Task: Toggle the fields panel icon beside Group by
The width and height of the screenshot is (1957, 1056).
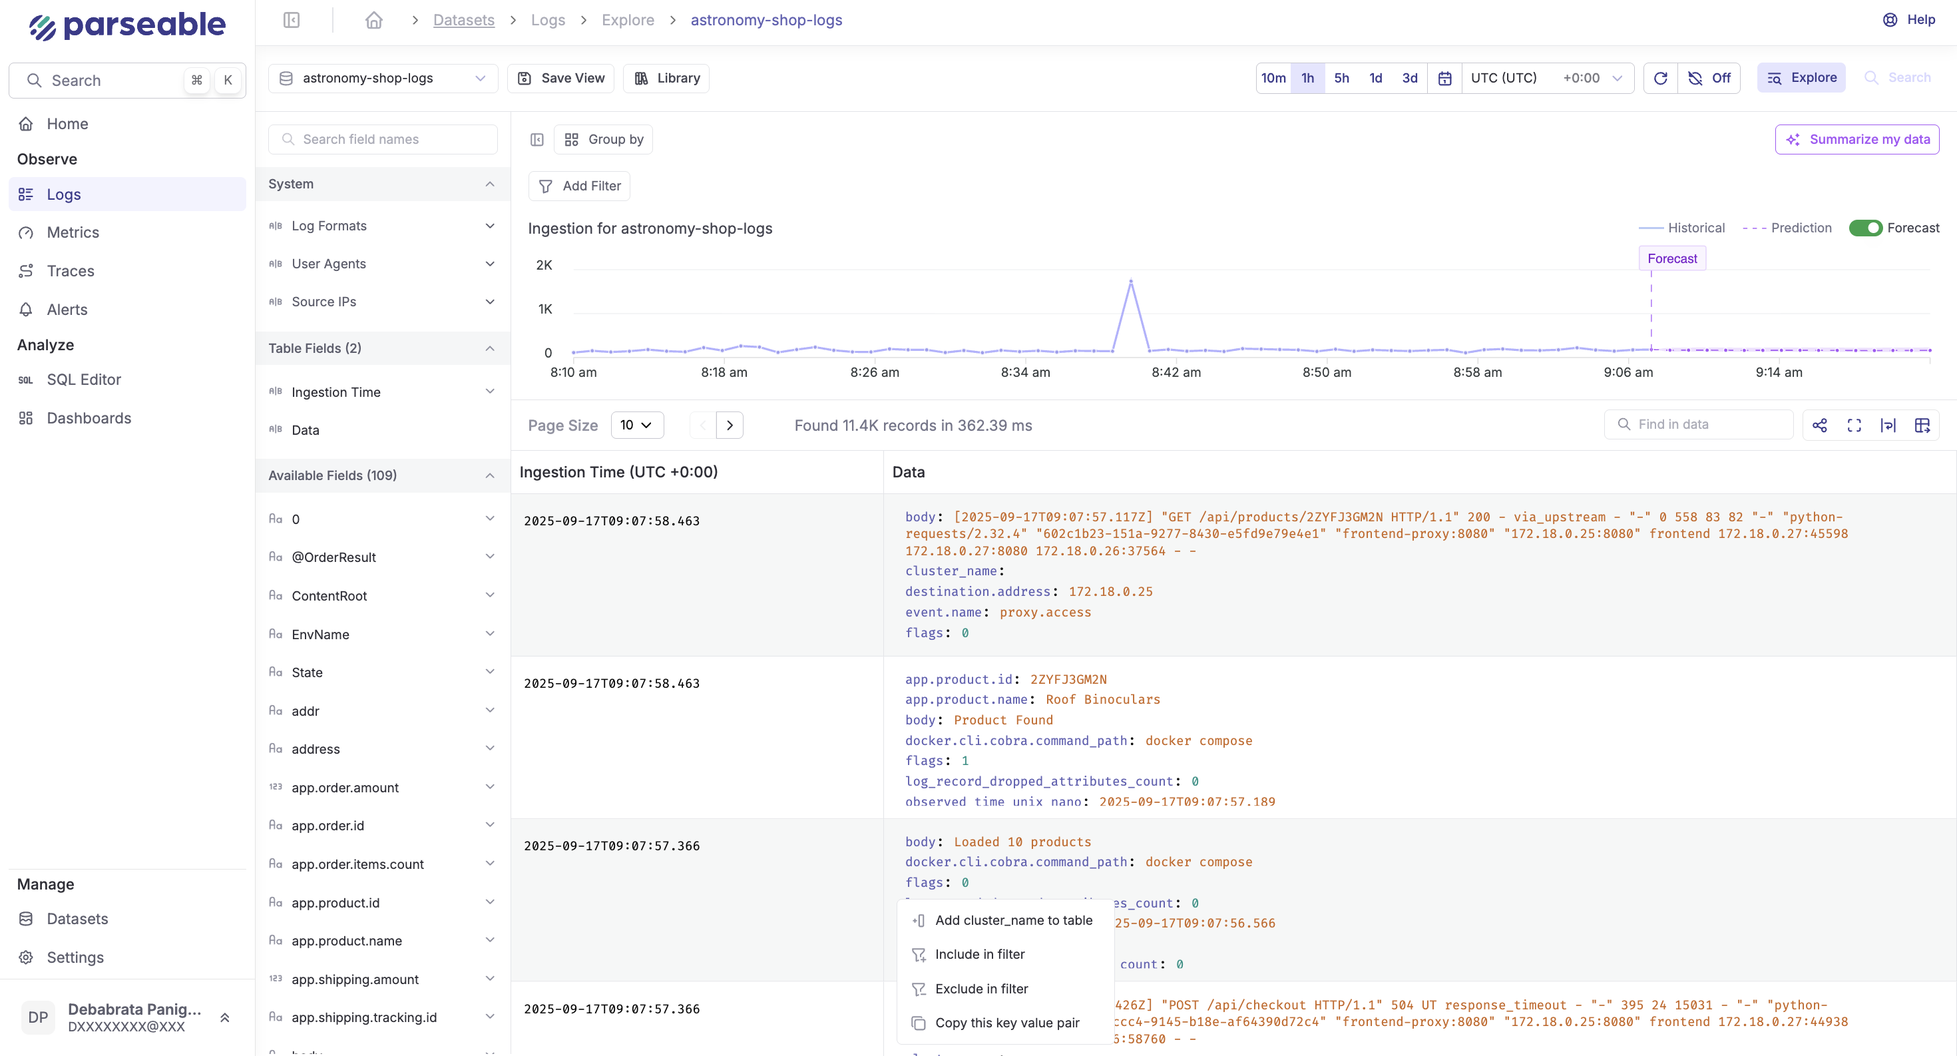Action: 537,140
